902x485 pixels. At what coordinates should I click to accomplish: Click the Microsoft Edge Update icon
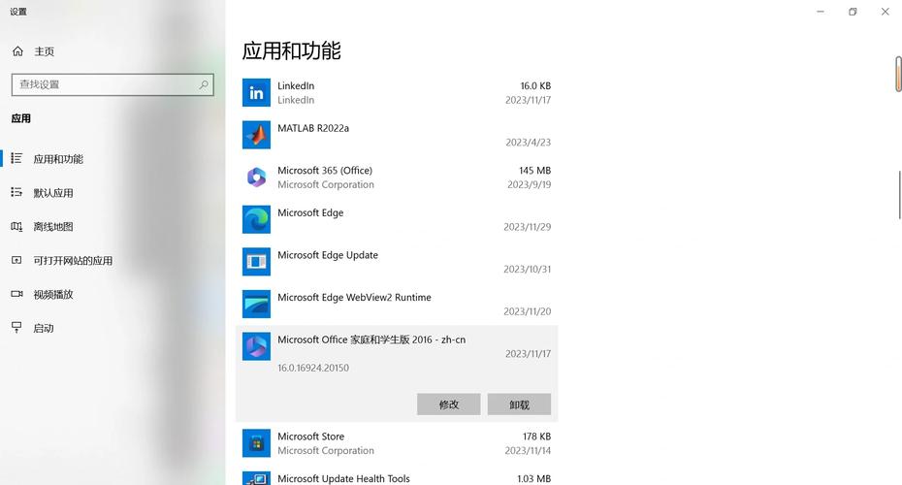(x=256, y=262)
